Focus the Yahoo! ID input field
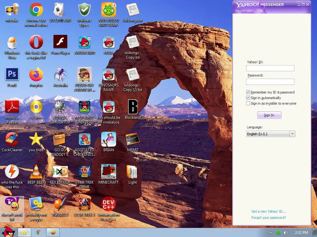 [270, 68]
